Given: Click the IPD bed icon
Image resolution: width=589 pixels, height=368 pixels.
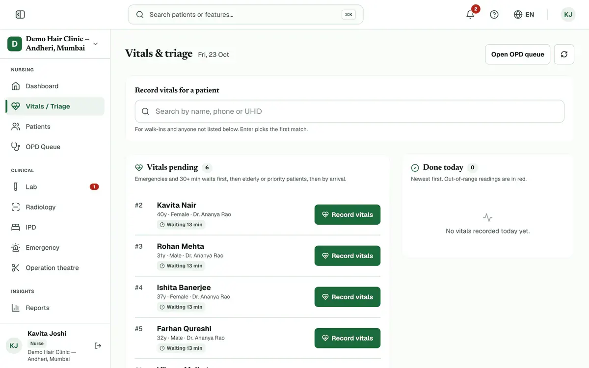Looking at the screenshot, I should (x=16, y=227).
